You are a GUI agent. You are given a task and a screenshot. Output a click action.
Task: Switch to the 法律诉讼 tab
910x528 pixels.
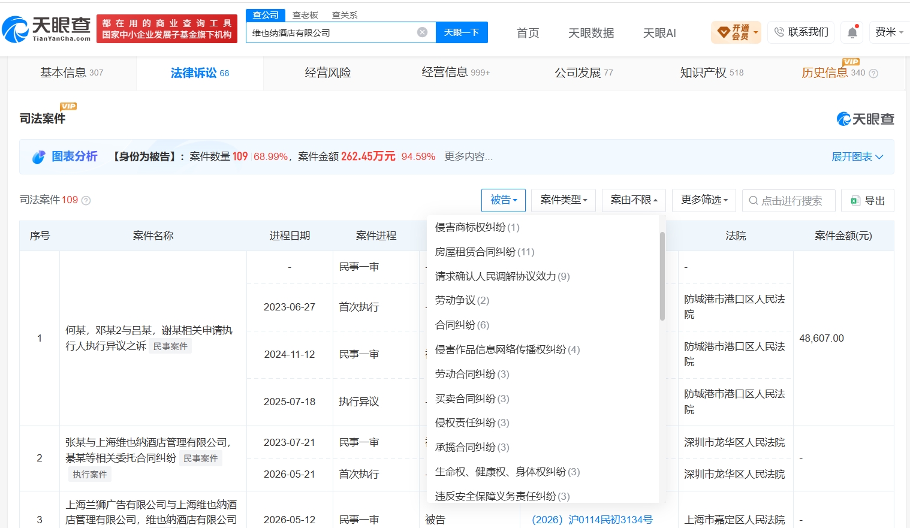pos(200,73)
